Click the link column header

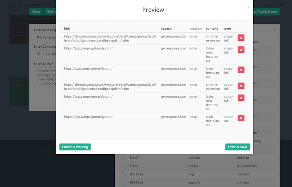click(67, 29)
